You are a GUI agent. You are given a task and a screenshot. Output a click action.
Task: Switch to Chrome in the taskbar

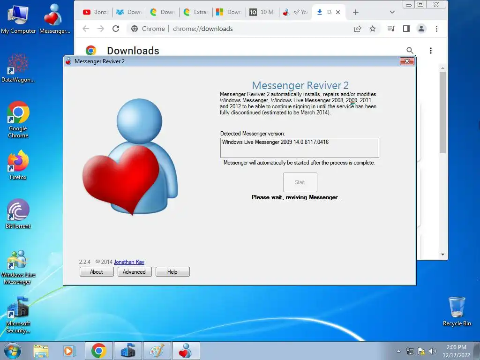click(x=98, y=351)
